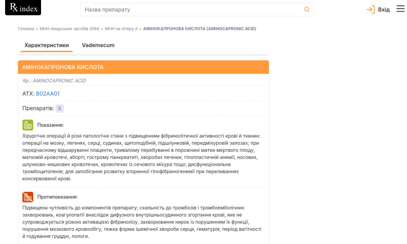Open ATX code B02AA01 link
The image size is (407, 244).
pyautogui.click(x=48, y=94)
